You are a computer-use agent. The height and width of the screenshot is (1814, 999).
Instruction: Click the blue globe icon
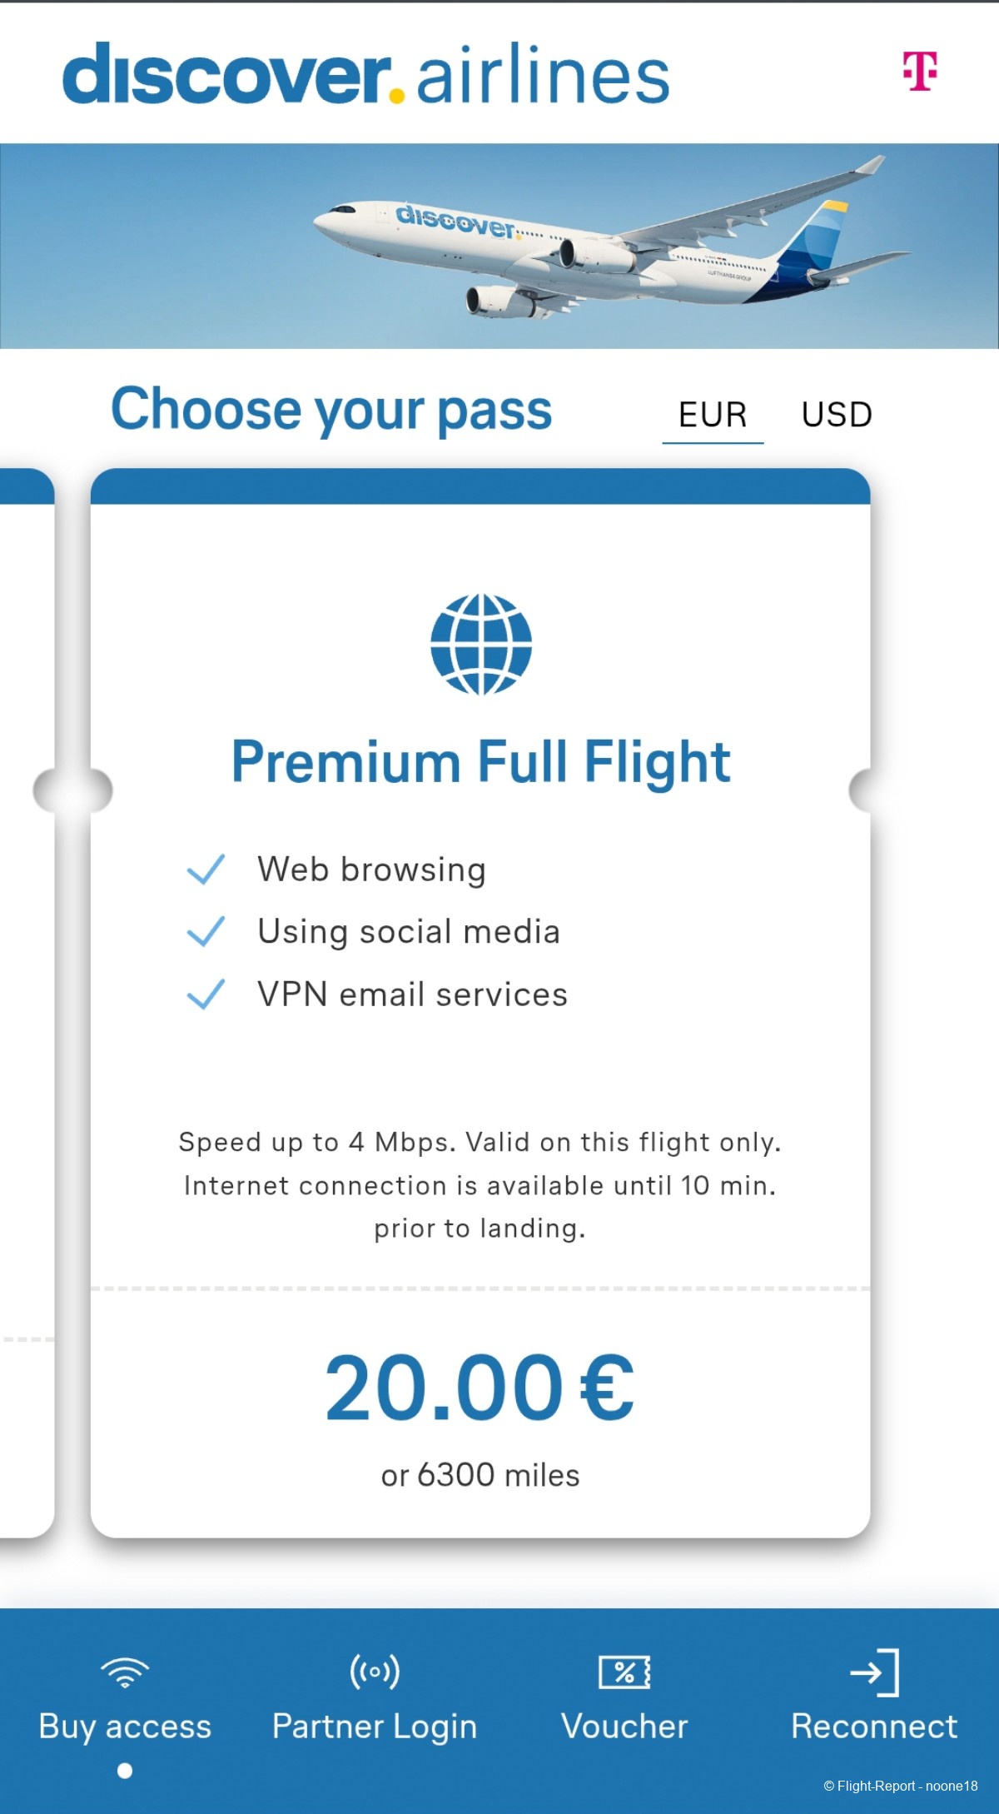pos(481,644)
